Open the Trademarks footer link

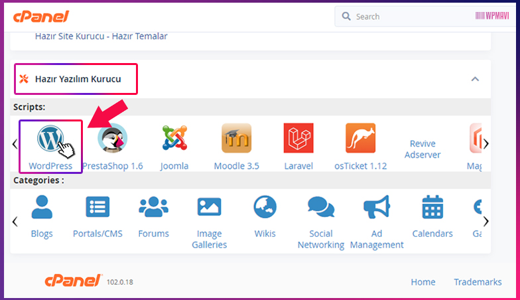tap(478, 282)
